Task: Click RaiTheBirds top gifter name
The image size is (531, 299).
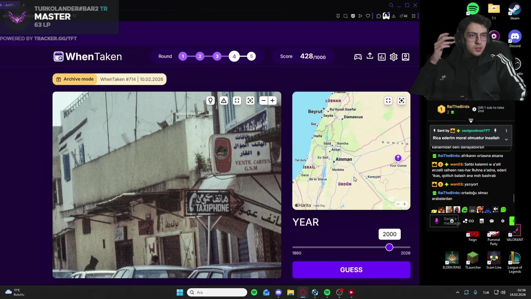Action: [458, 107]
